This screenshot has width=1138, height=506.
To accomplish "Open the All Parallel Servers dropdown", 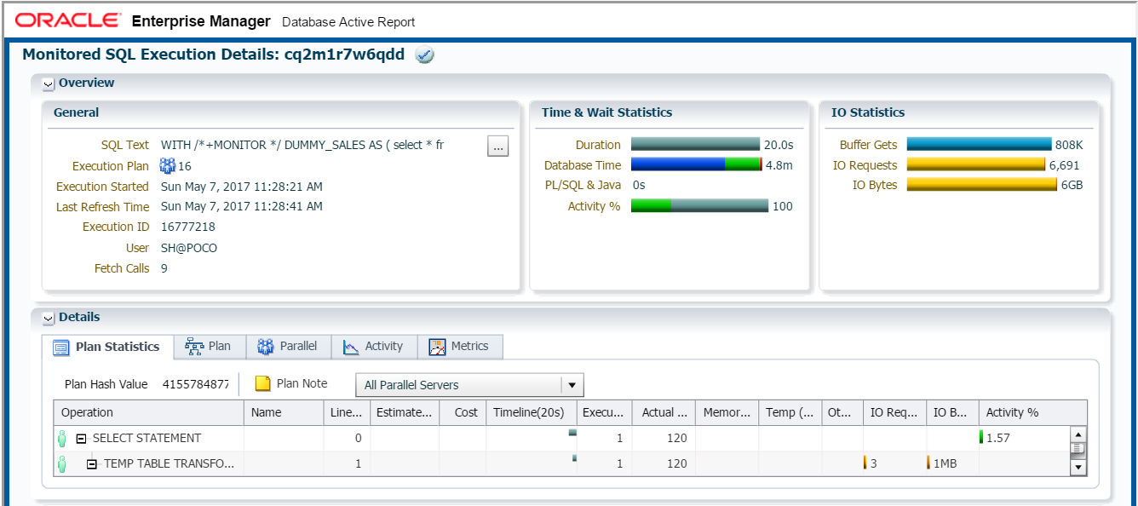I will [x=469, y=385].
